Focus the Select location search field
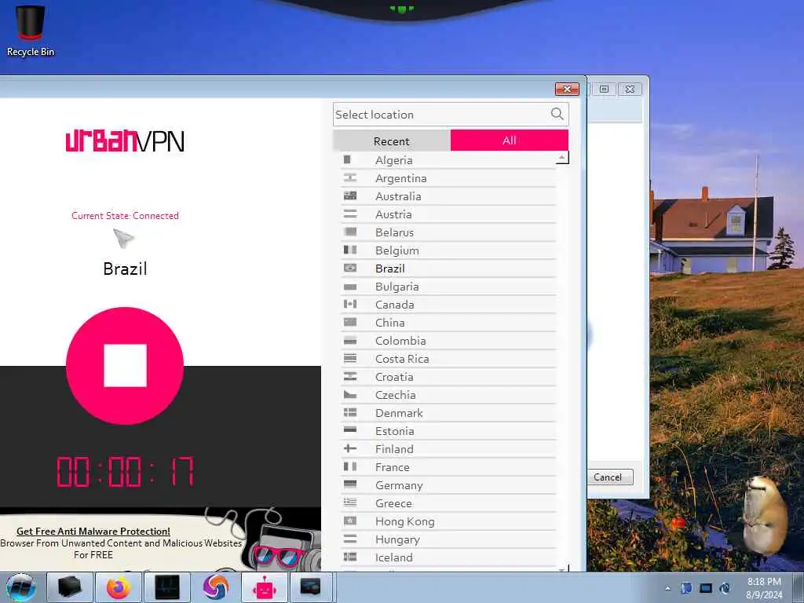Image resolution: width=804 pixels, height=603 pixels. tap(450, 115)
